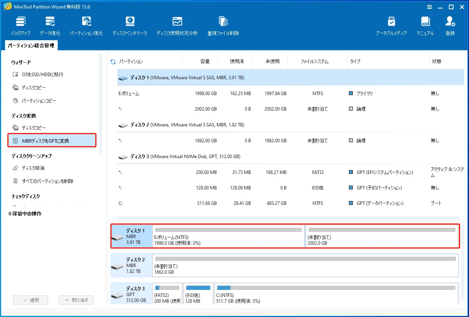
Task: Click GPT (データパーティション) type cell
Action: [x=376, y=203]
